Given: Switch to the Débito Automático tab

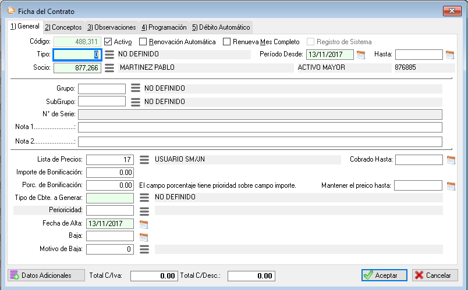Looking at the screenshot, I should (221, 27).
